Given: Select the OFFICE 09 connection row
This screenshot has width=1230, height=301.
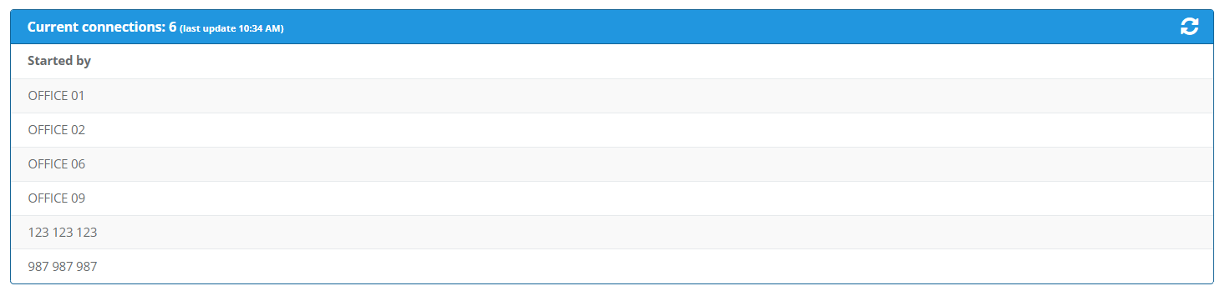Looking at the screenshot, I should 612,198.
